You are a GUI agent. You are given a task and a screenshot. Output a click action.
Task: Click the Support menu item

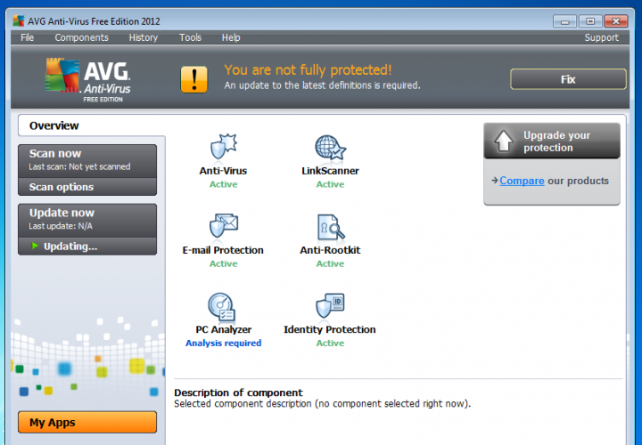tap(601, 37)
